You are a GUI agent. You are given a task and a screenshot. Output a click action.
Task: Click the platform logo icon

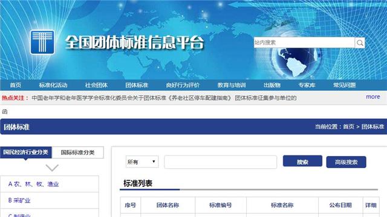[x=42, y=42]
